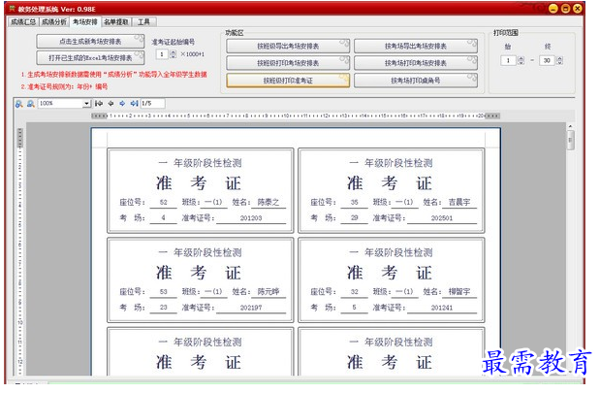Click 按班级打印考场安排表 button
This screenshot has height=393, width=600.
[288, 63]
